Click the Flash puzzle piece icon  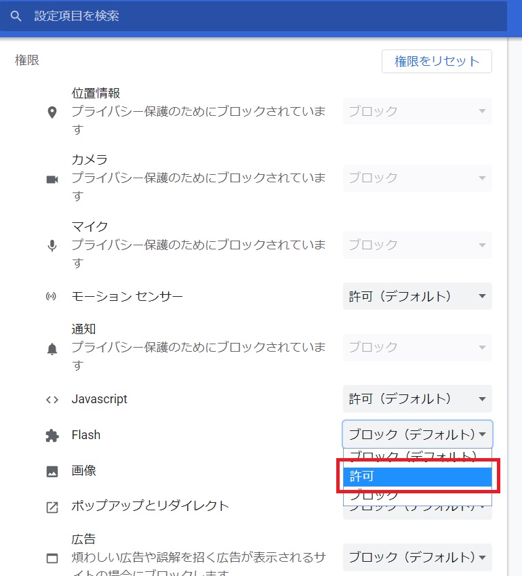pos(52,436)
